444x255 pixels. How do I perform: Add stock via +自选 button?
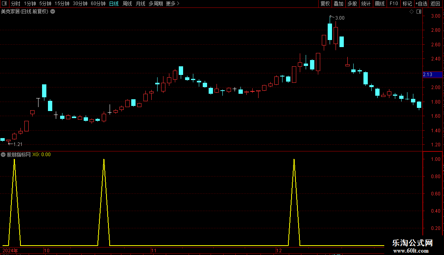point(421,4)
